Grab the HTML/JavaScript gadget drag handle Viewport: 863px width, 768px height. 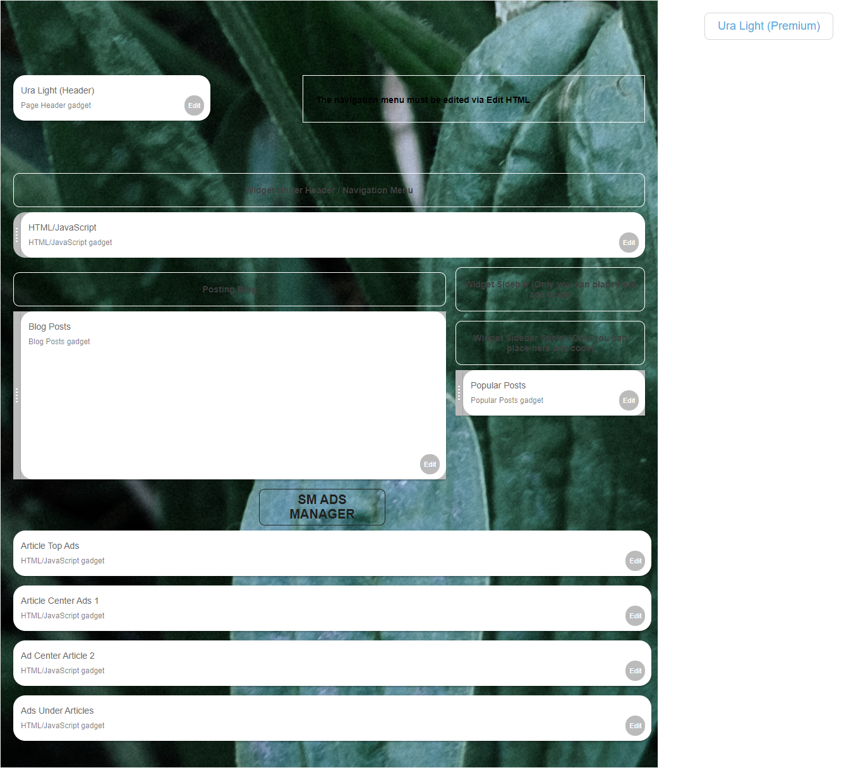click(17, 235)
